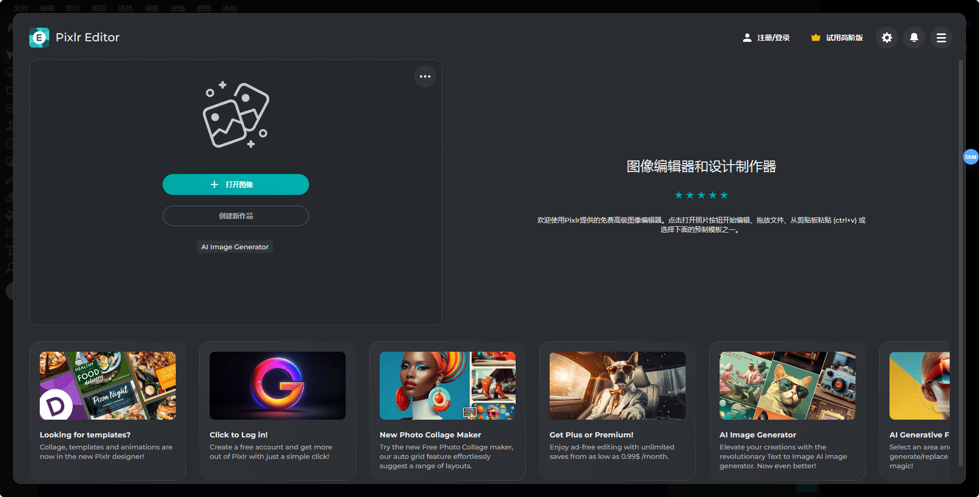Screen dimensions: 979x497
Task: Open the hamburger menu icon
Action: tap(941, 38)
